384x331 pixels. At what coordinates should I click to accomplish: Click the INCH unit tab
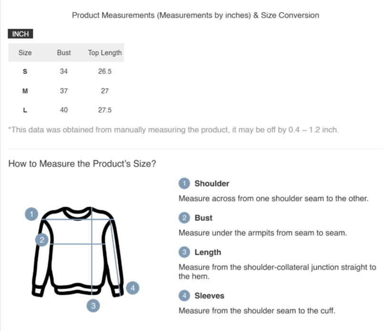tap(20, 34)
